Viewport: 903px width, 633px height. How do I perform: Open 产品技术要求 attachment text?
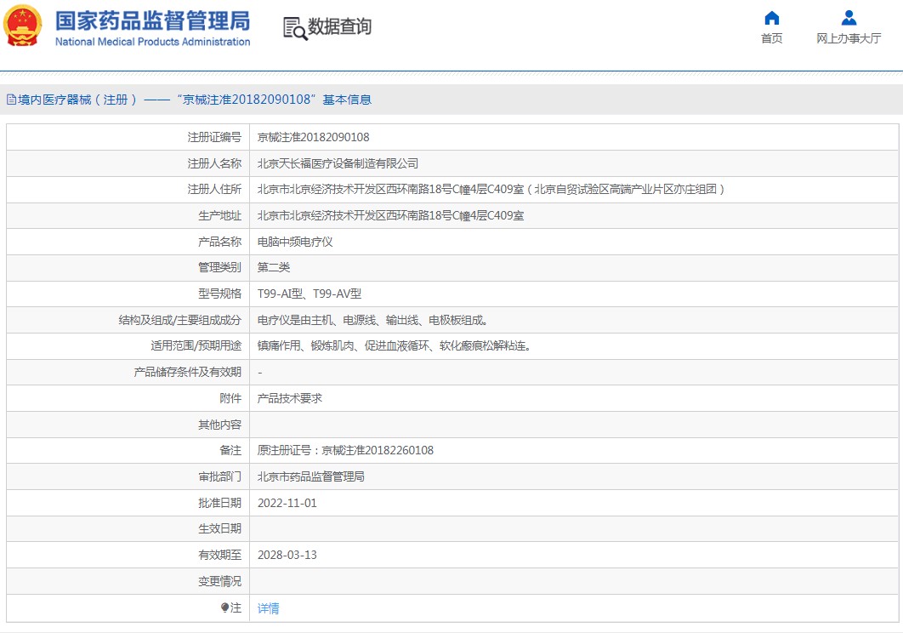(290, 398)
